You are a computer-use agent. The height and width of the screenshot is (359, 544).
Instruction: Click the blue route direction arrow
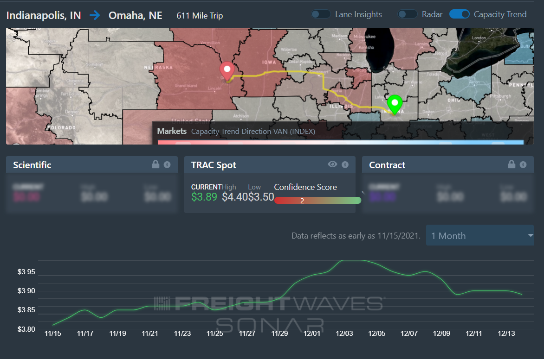[x=94, y=15]
